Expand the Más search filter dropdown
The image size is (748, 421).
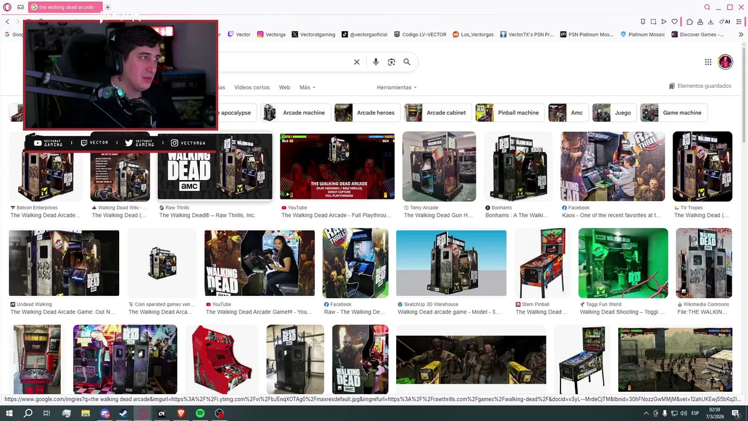point(307,87)
